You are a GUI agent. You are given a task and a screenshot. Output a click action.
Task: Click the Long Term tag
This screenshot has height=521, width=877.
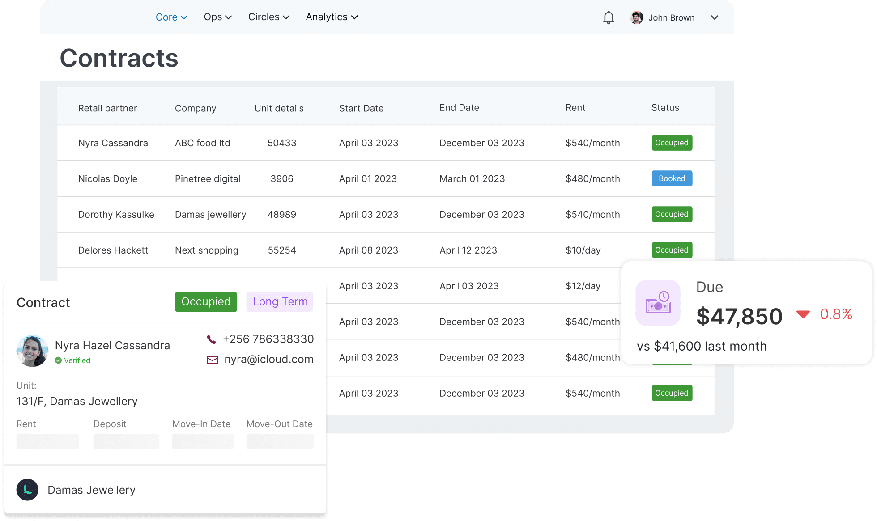280,302
